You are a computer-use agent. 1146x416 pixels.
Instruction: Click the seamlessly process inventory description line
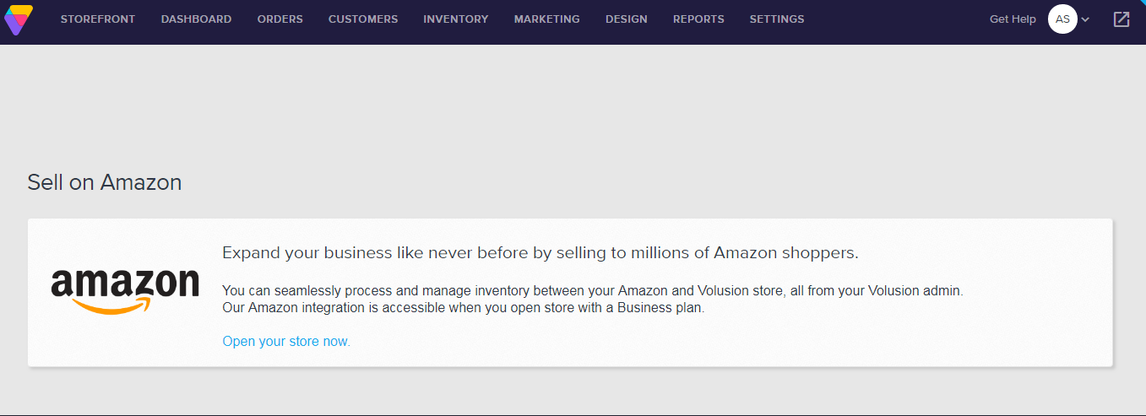(592, 290)
